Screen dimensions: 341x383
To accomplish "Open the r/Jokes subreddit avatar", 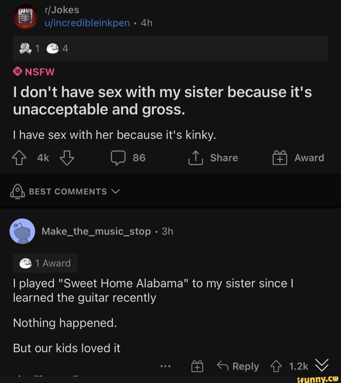I will [x=26, y=16].
